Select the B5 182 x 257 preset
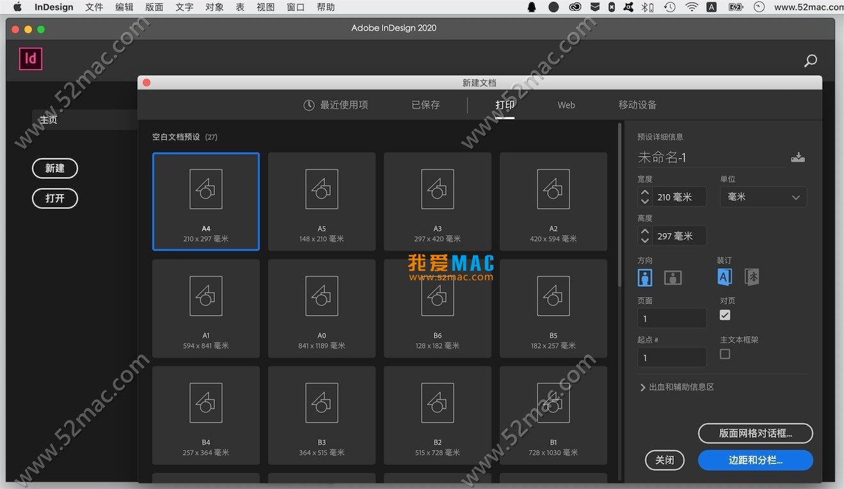Image resolution: width=844 pixels, height=489 pixels. (x=553, y=309)
